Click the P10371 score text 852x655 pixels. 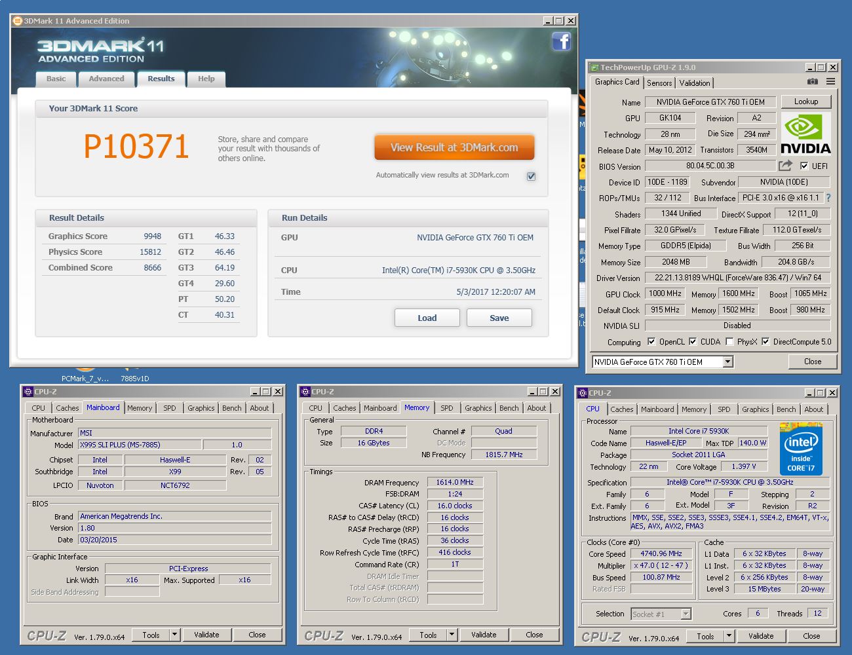pos(136,146)
